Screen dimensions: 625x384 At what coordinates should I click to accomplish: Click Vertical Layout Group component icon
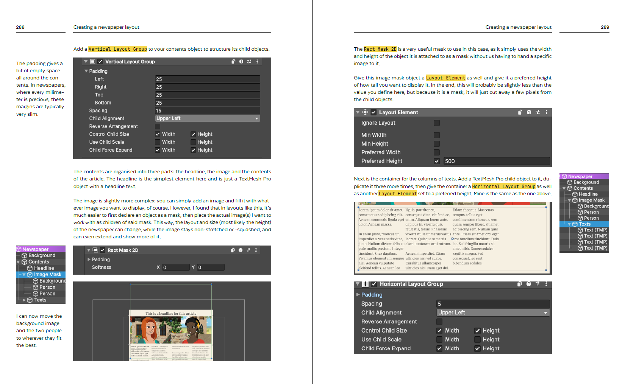(93, 62)
